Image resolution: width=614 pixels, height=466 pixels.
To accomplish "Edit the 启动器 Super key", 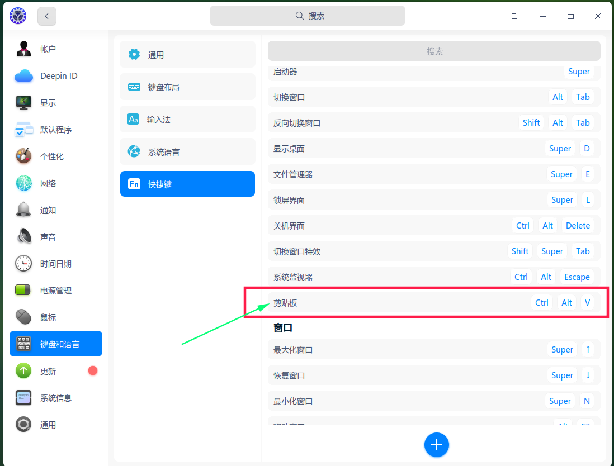I will [579, 72].
